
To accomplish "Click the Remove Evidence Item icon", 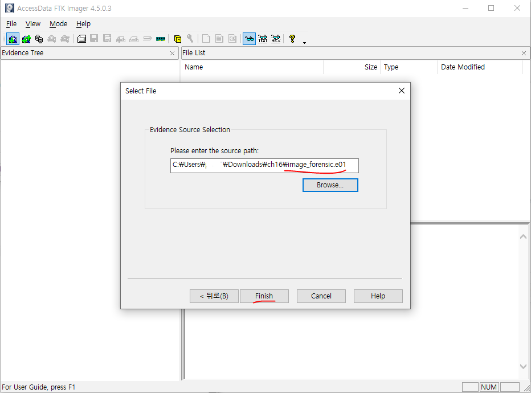I will point(52,39).
